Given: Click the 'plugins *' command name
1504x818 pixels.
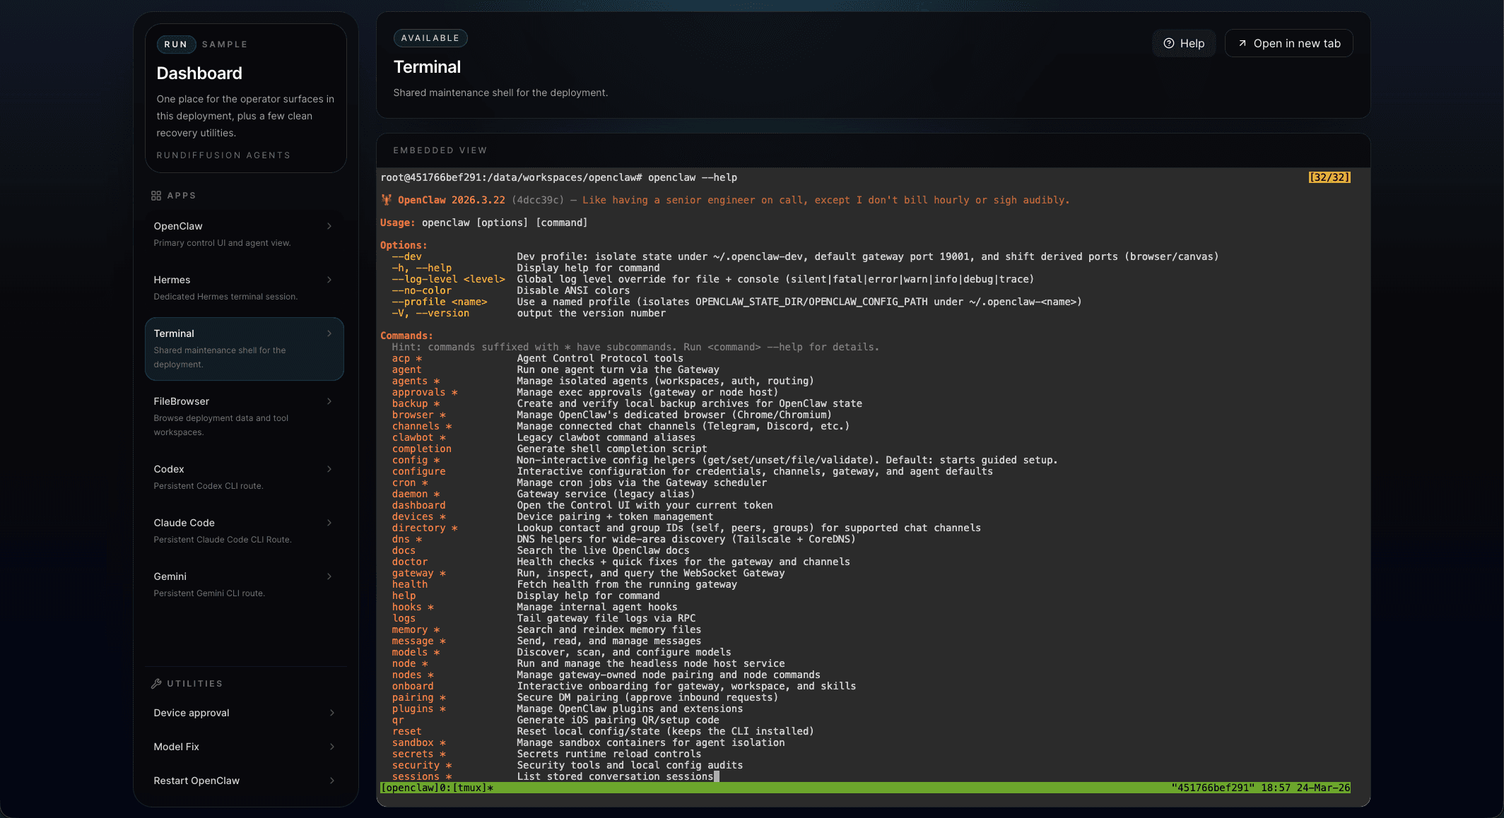Looking at the screenshot, I should 419,709.
